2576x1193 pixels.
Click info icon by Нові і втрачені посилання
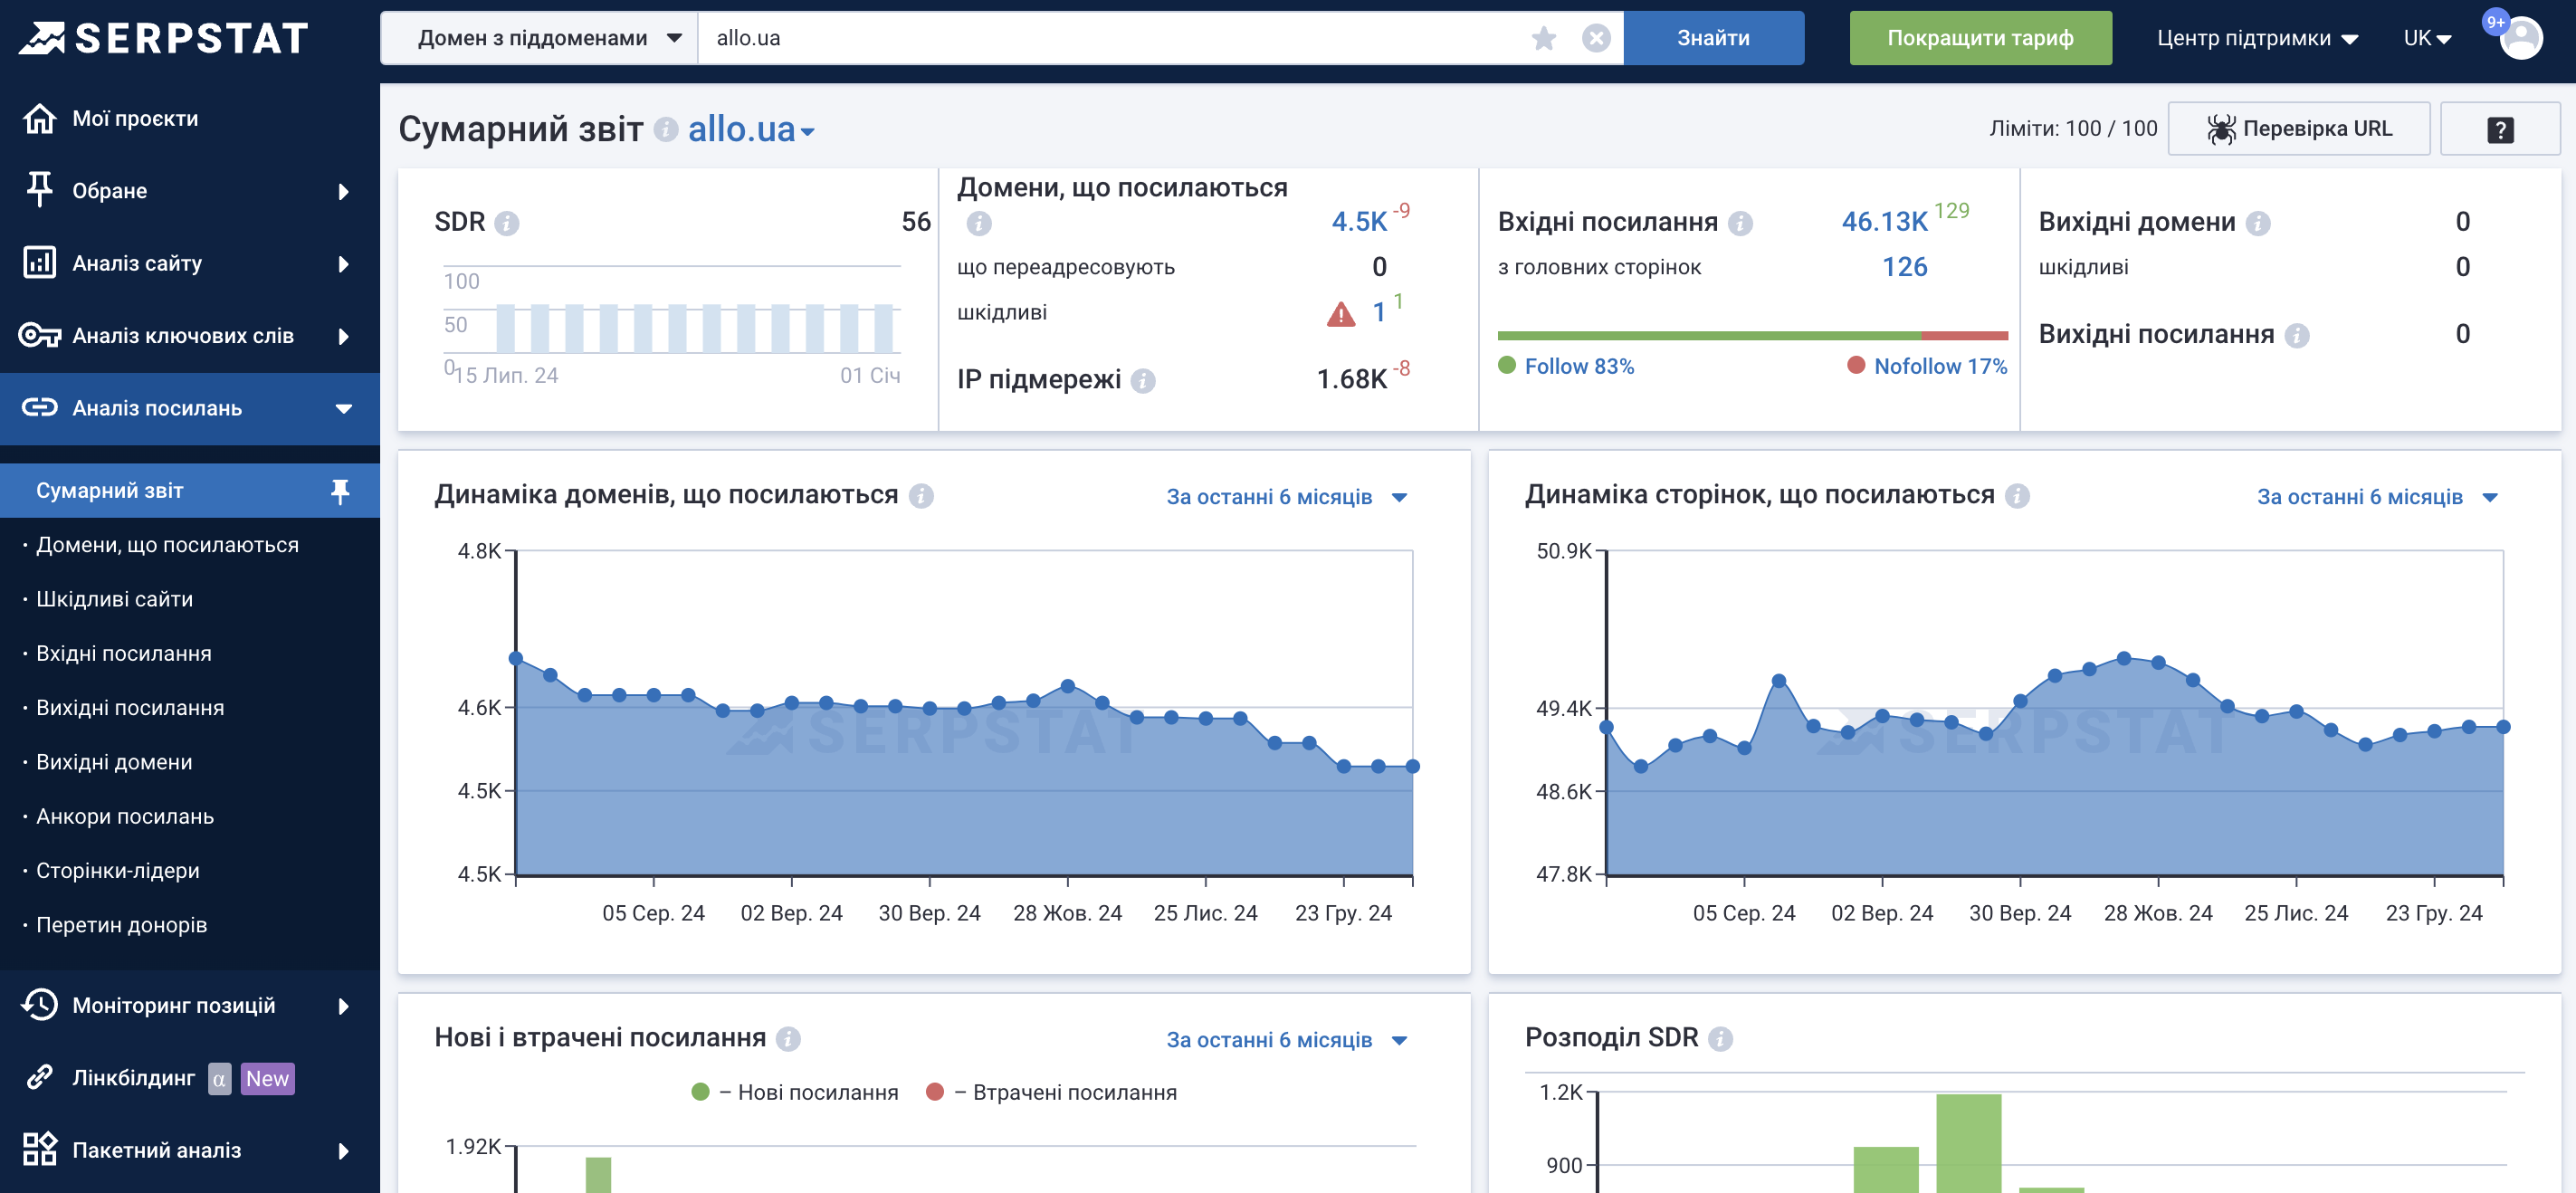tap(788, 1038)
